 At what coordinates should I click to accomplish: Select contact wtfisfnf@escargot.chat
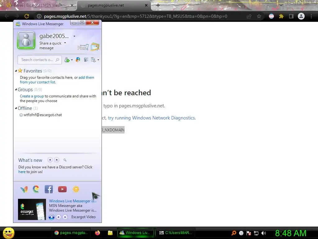point(43,115)
